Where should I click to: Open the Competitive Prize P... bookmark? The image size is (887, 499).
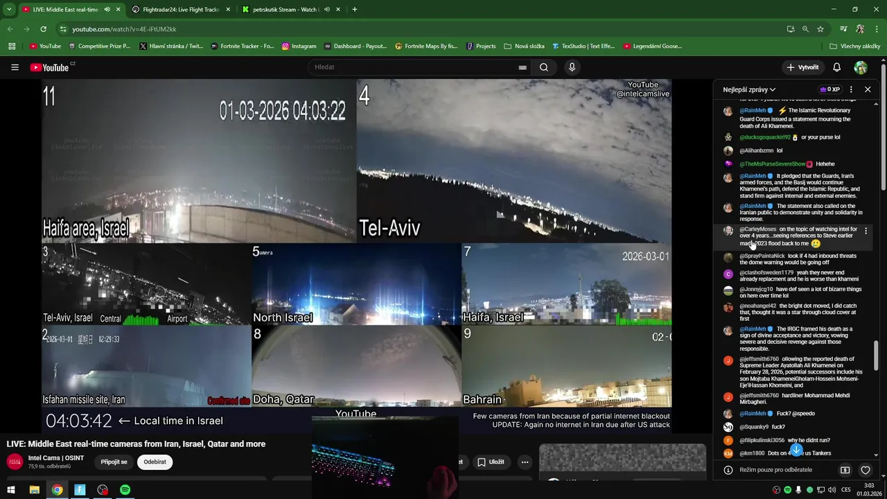99,46
